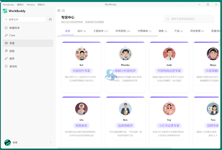Click the category tabs horizontal scrollbar
Image resolution: width=222 pixels, height=150 pixels.
pyautogui.click(x=107, y=36)
